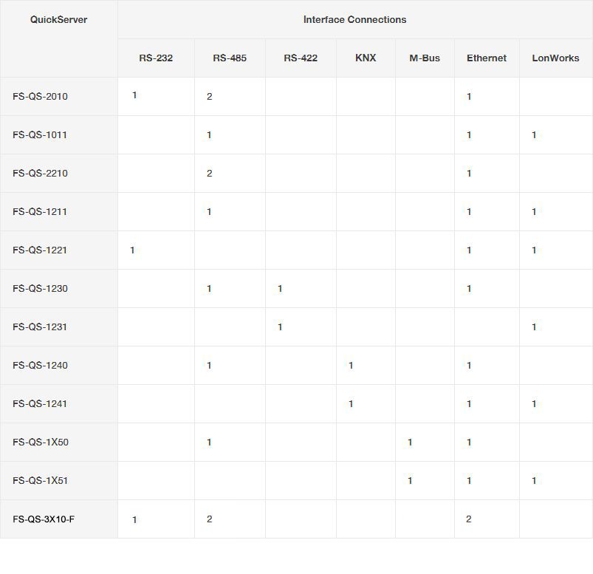Image resolution: width=593 pixels, height=574 pixels.
Task: Click FS-QS-1211 Ethernet value 1
Action: coord(469,212)
